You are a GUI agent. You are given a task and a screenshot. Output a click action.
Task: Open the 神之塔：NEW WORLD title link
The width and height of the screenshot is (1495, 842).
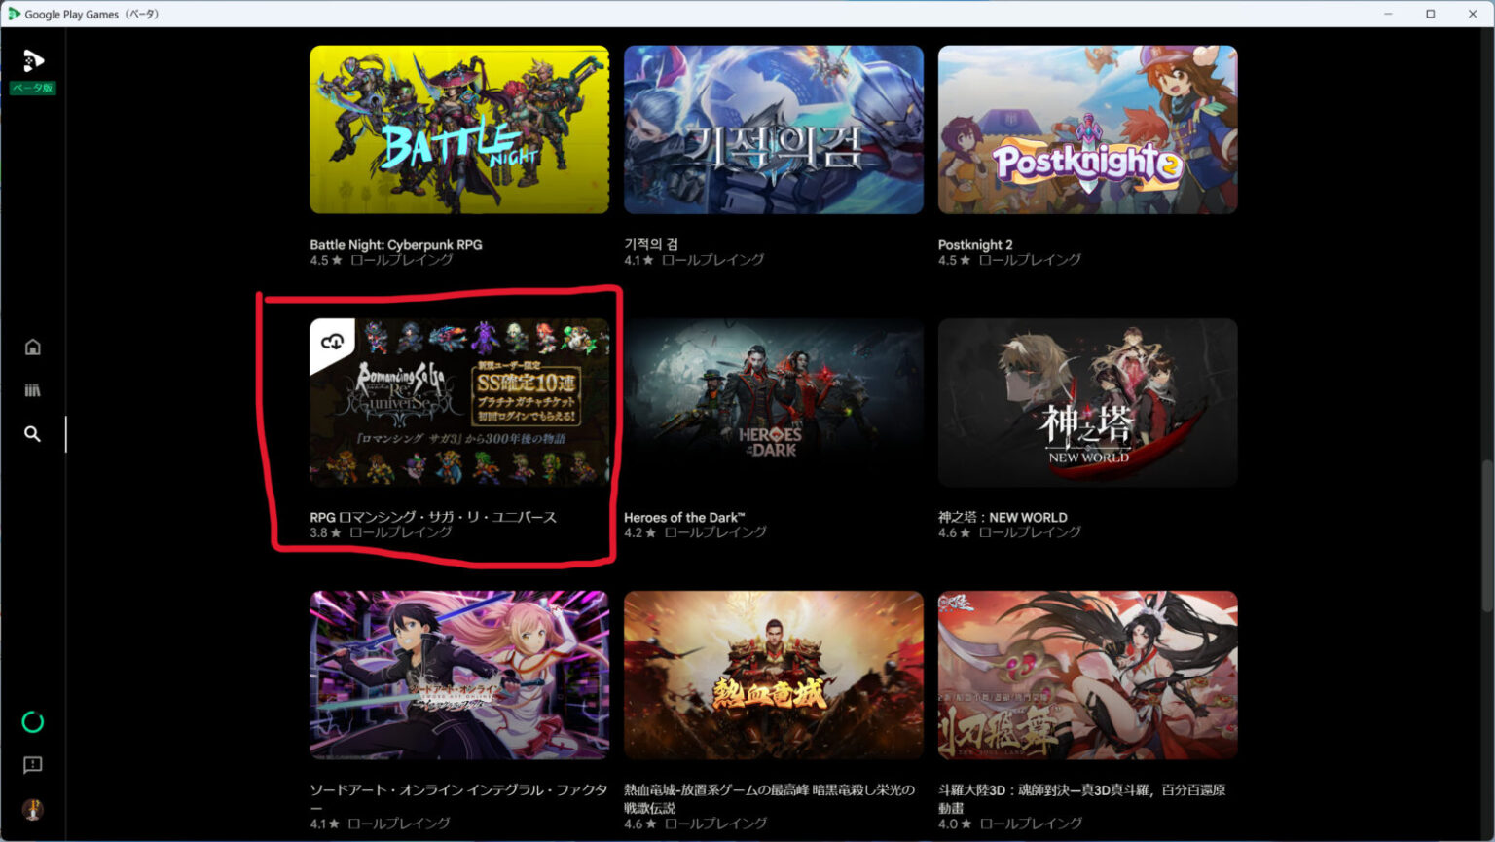click(1003, 517)
